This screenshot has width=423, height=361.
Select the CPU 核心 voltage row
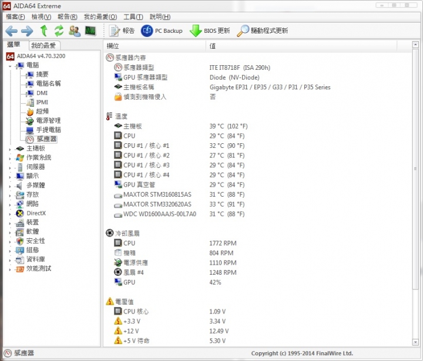258,311
